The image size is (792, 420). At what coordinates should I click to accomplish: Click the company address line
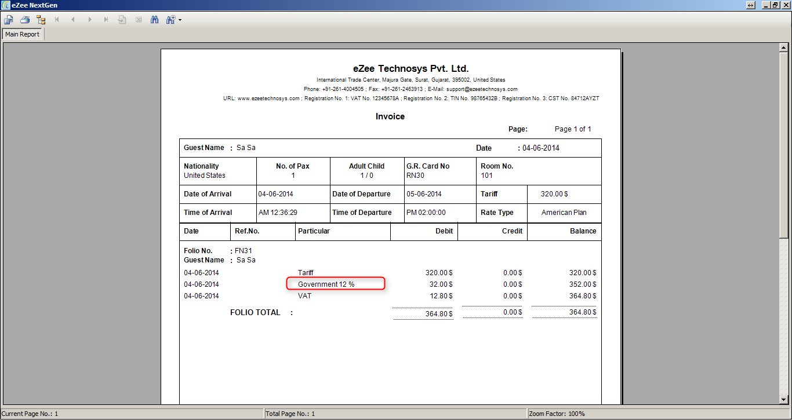pyautogui.click(x=410, y=80)
